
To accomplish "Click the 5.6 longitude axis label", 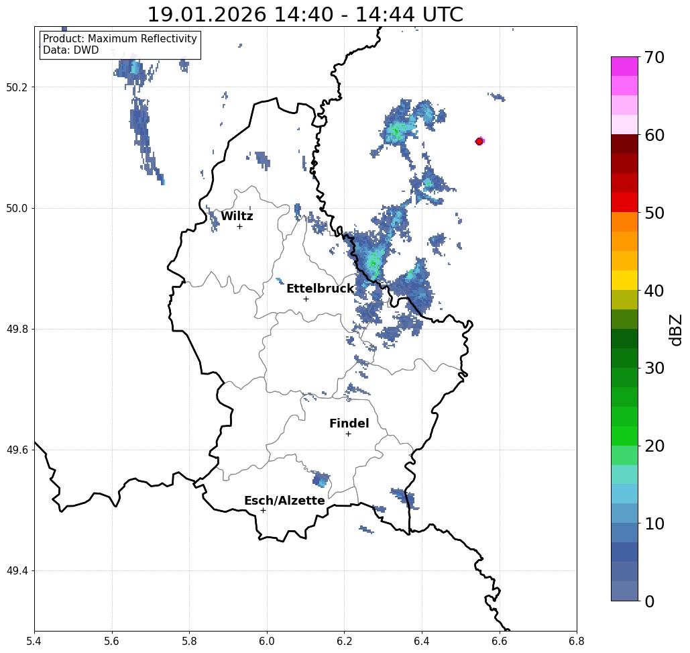I will (112, 641).
